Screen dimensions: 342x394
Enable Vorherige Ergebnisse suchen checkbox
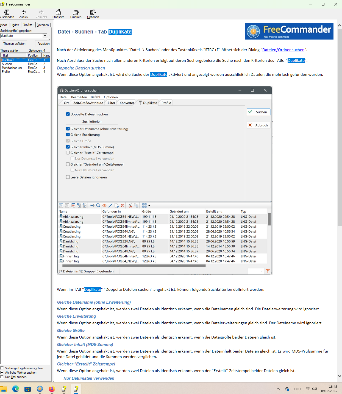click(x=2, y=368)
